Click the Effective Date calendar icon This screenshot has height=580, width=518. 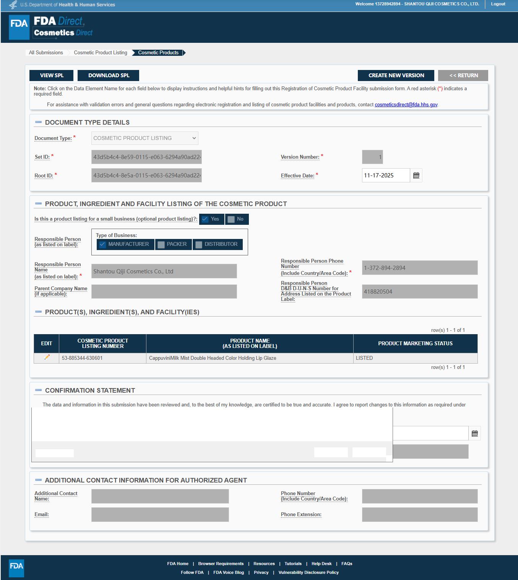(x=416, y=175)
